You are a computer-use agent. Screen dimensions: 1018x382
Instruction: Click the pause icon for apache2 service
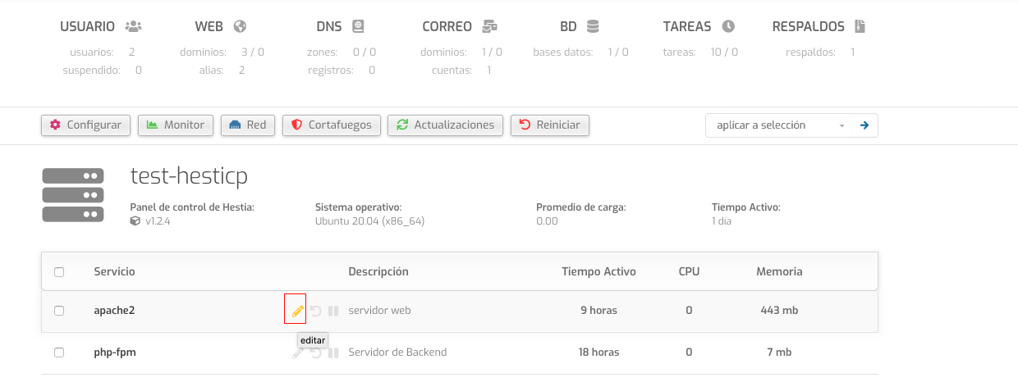333,312
